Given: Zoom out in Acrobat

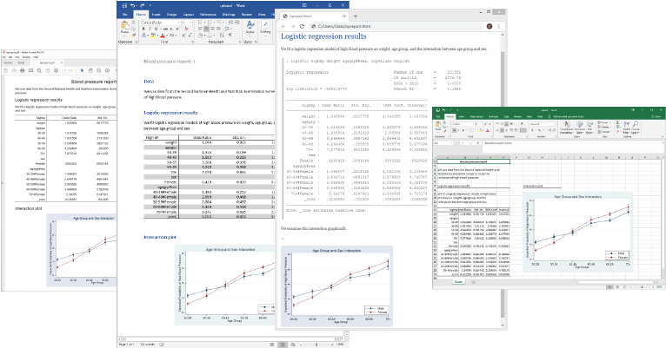Looking at the screenshot, I should [98, 70].
